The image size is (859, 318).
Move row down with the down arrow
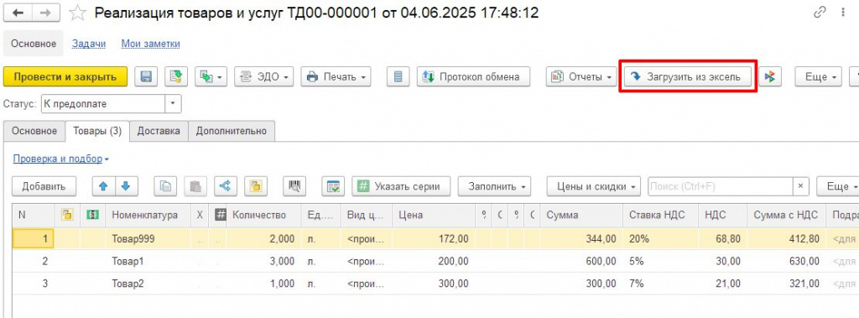[x=126, y=186]
